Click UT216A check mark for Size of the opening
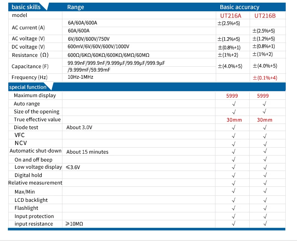Viewport: 297px width, 244px height. (x=234, y=112)
